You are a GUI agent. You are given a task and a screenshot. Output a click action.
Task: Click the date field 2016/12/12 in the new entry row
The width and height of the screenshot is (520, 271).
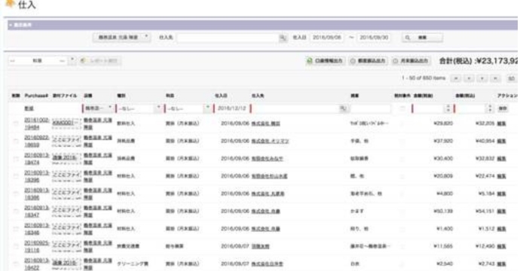point(232,108)
